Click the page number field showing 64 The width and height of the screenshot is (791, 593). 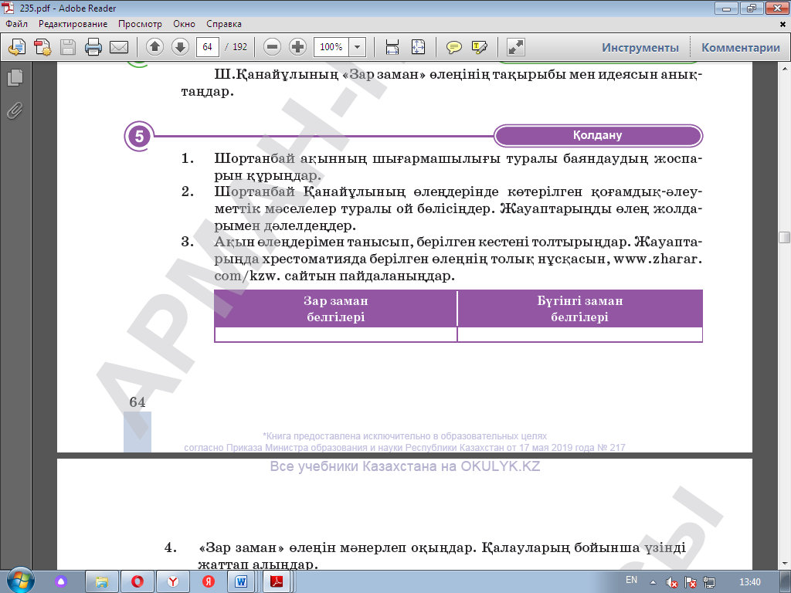(207, 47)
